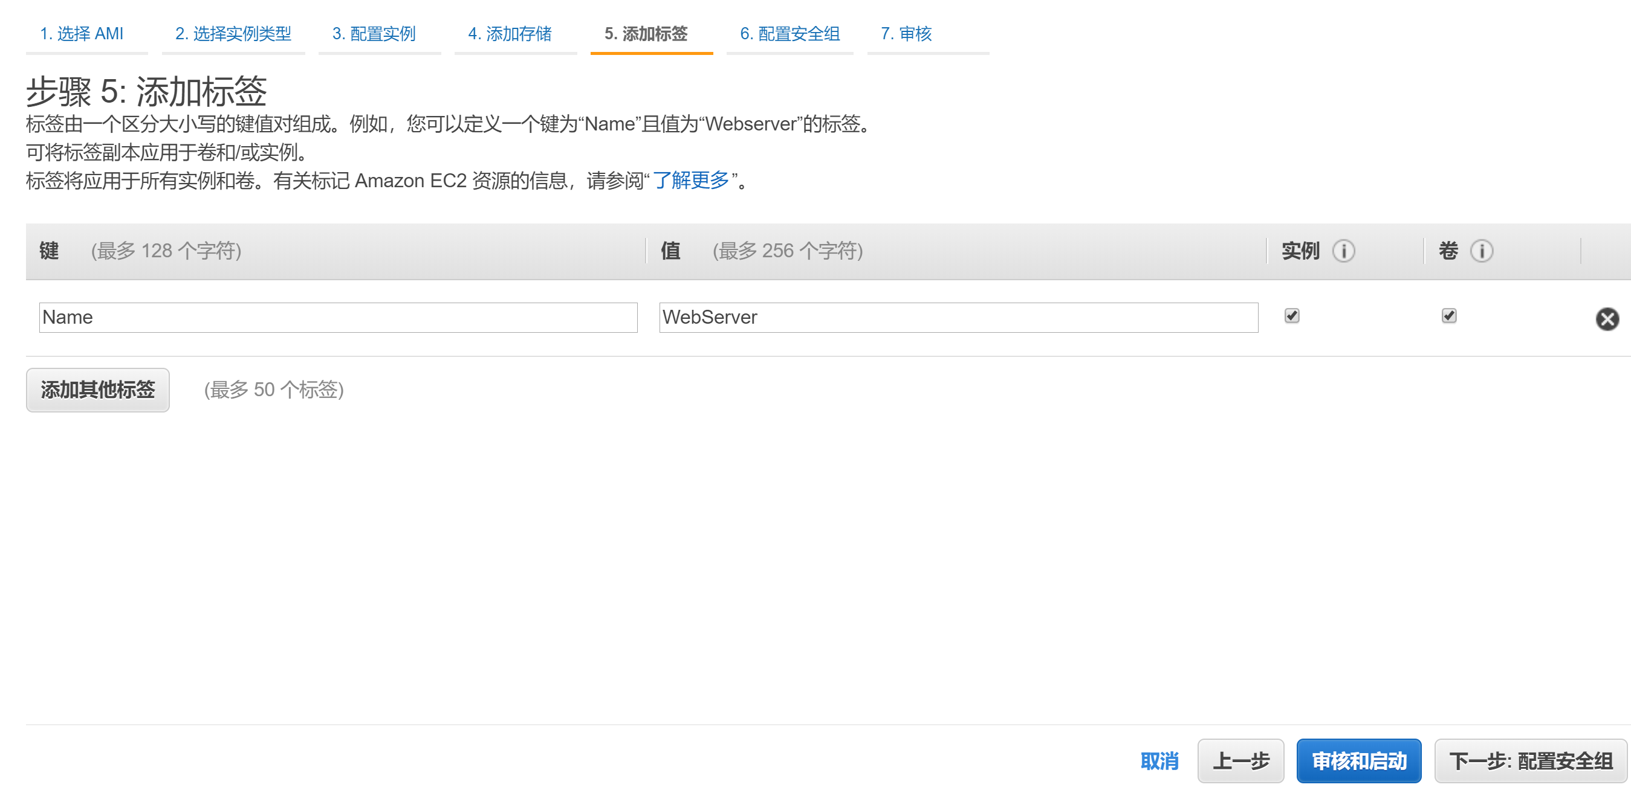Click the info icon beside 实例 column
This screenshot has height=799, width=1631.
point(1343,251)
